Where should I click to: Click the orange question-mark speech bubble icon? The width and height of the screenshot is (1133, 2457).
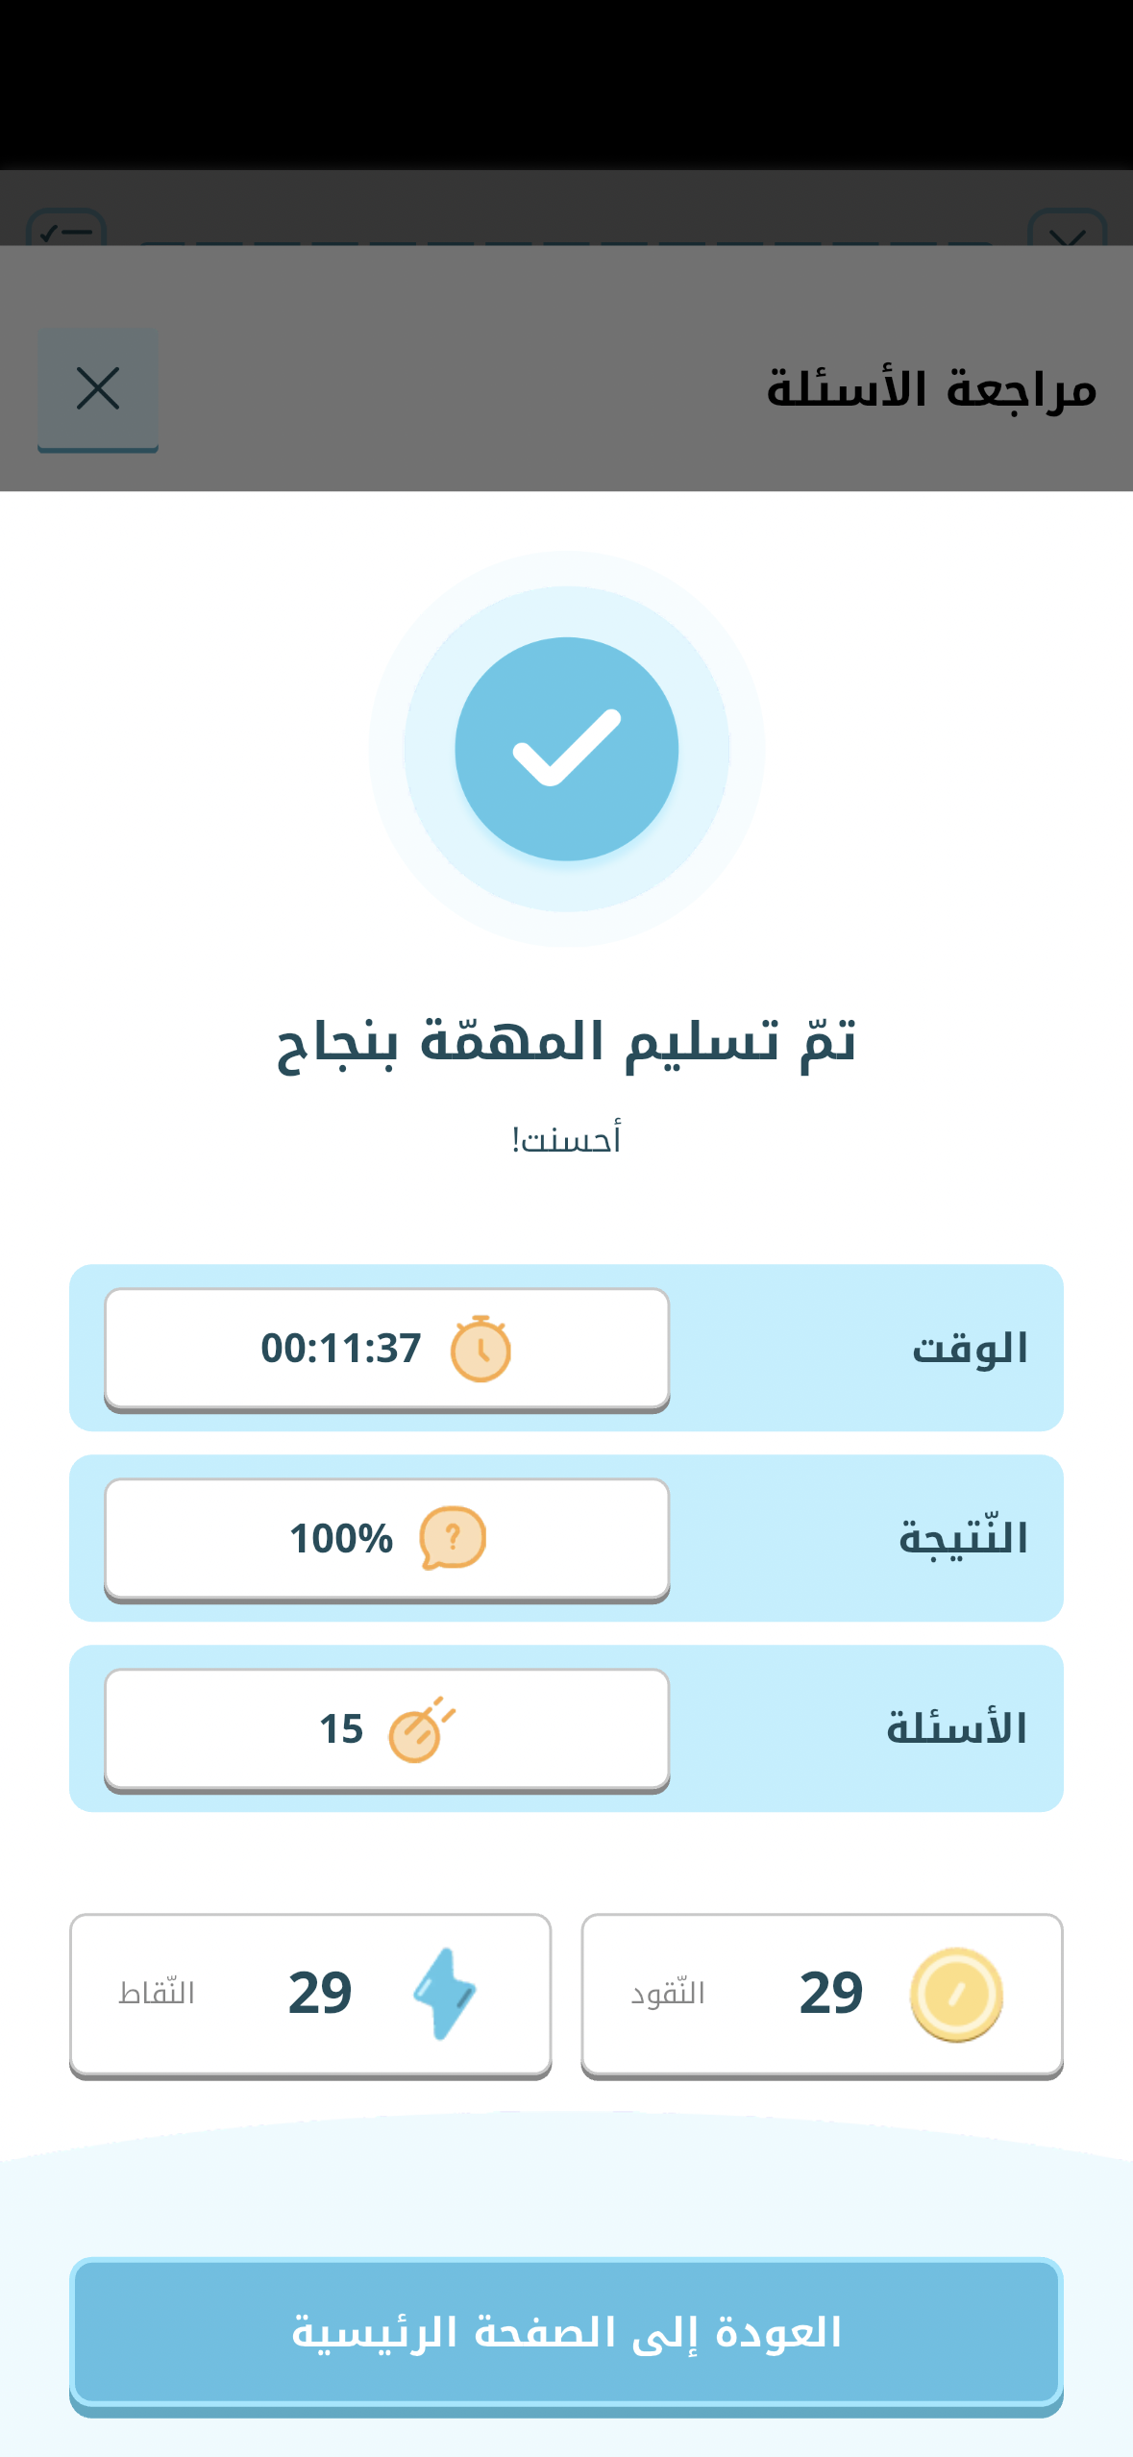453,1538
